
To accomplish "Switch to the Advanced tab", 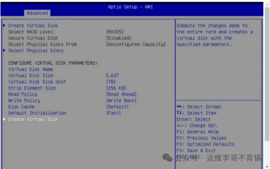I will click(x=37, y=13).
